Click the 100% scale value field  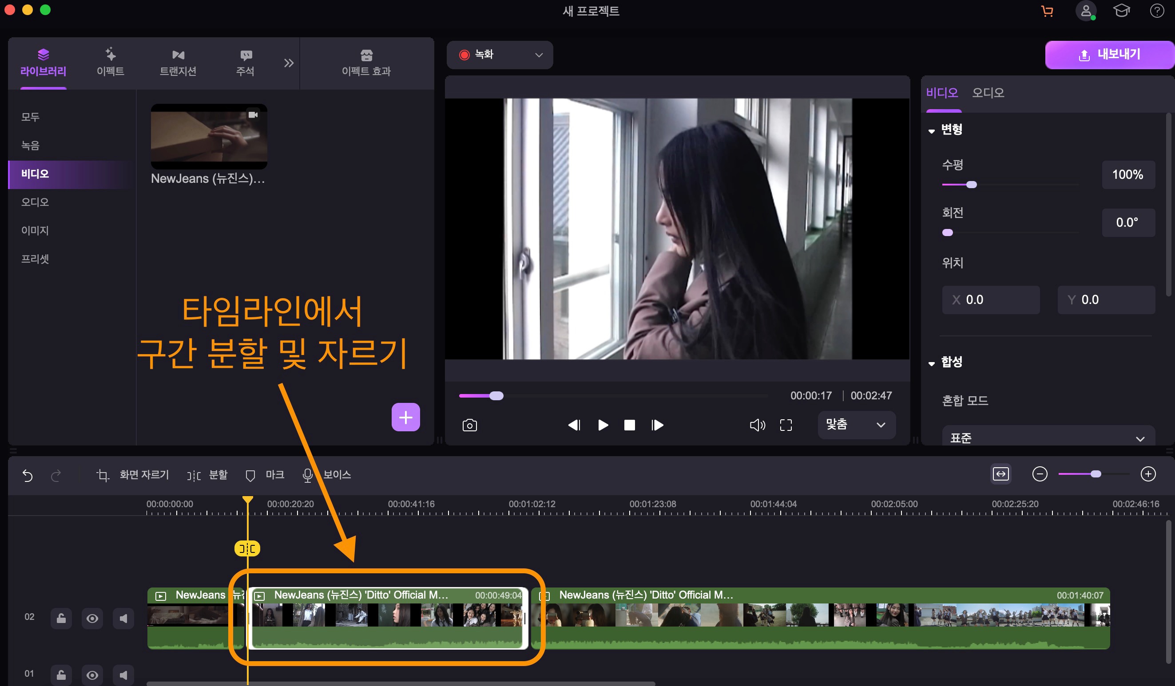[x=1128, y=175]
